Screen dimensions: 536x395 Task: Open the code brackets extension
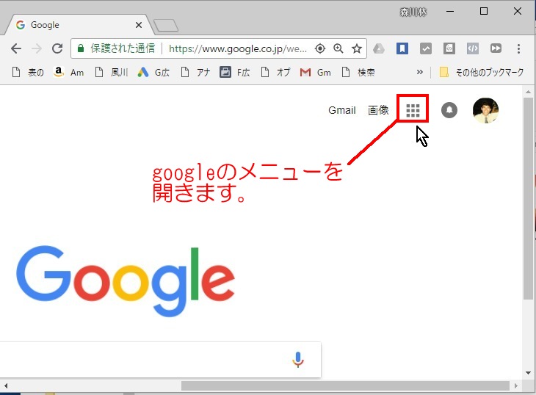pyautogui.click(x=472, y=48)
